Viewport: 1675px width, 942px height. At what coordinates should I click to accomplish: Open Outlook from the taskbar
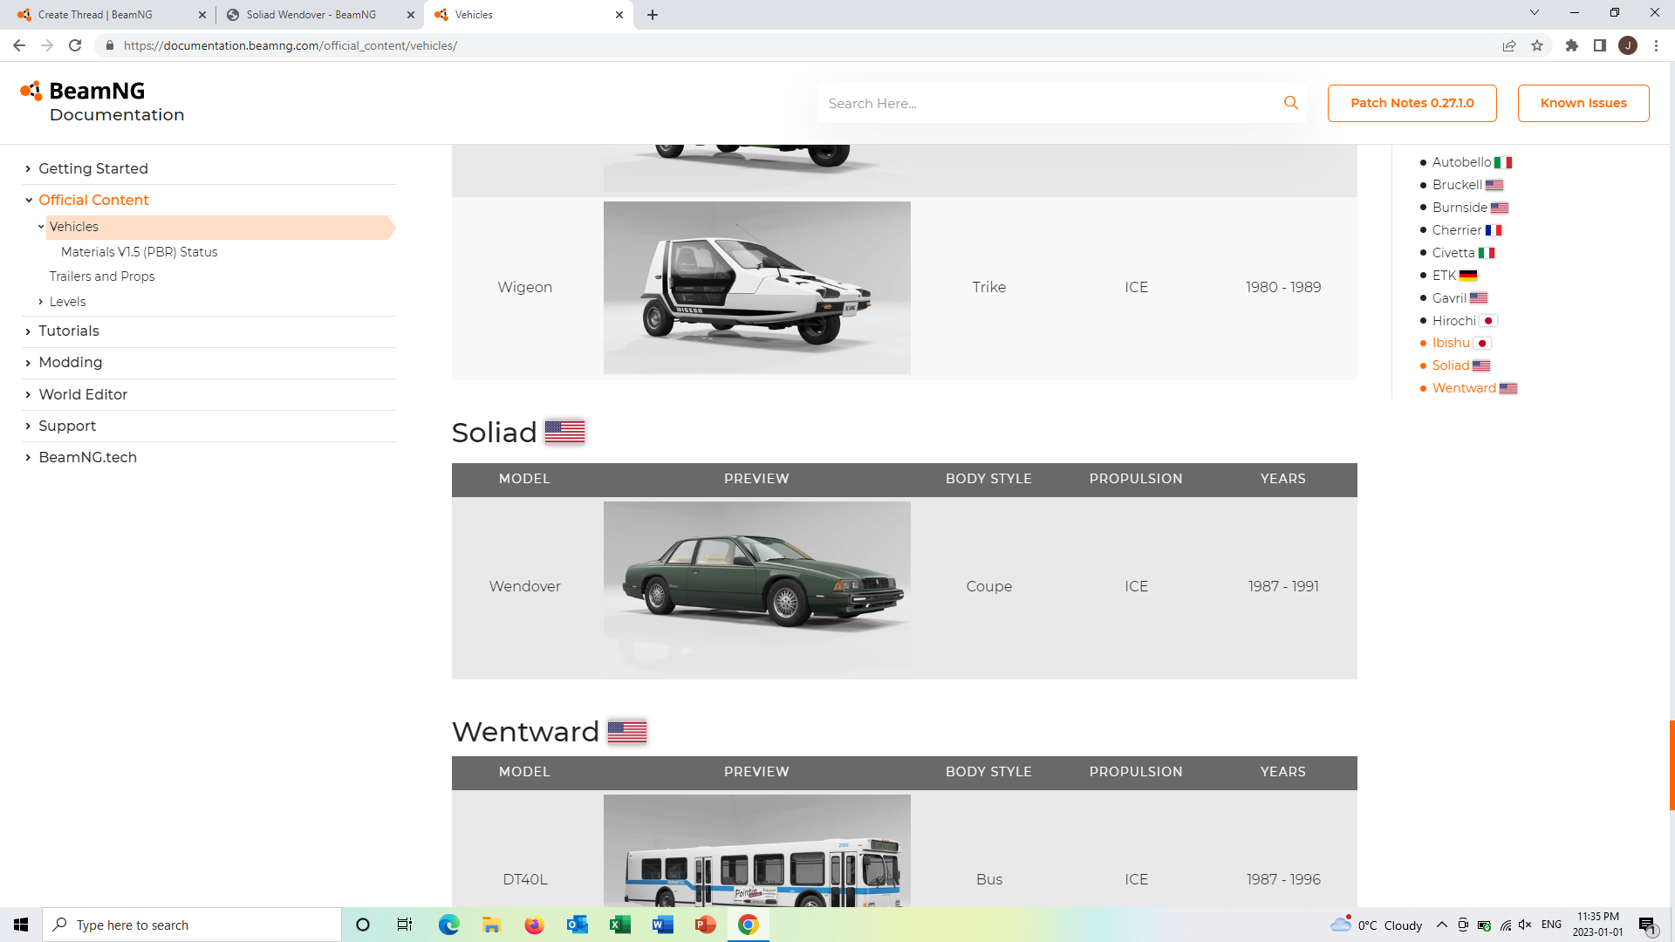[x=577, y=925]
